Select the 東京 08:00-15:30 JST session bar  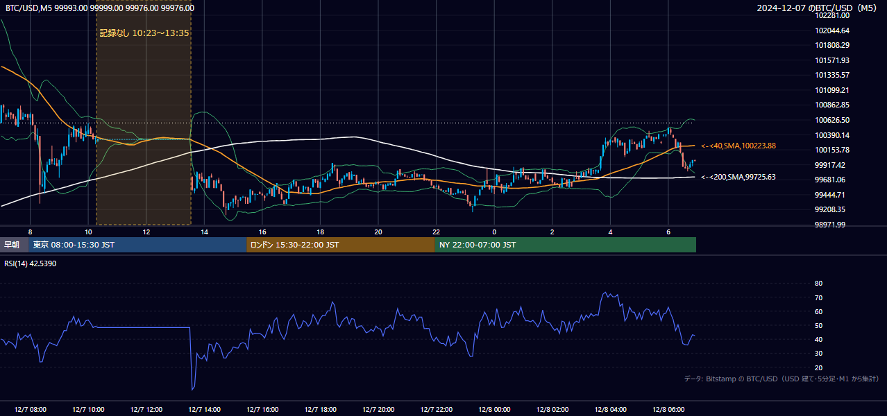coord(137,245)
